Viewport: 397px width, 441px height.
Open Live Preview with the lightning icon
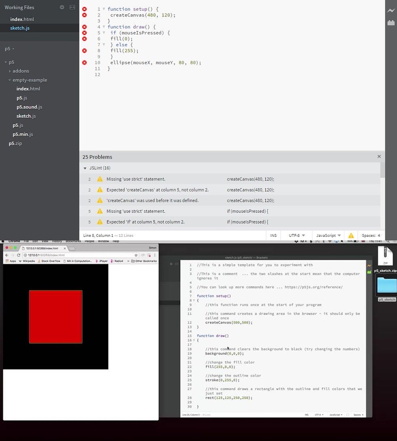391,9
